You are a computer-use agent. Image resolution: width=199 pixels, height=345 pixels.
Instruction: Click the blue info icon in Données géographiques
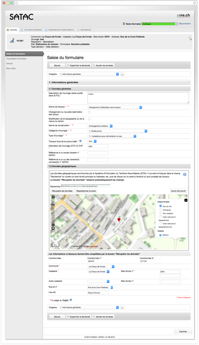tap(185, 174)
